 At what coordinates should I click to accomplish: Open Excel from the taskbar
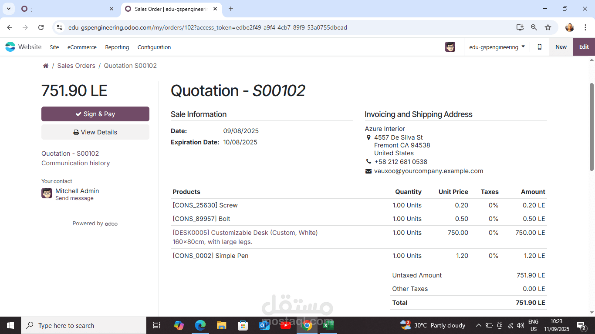click(328, 325)
